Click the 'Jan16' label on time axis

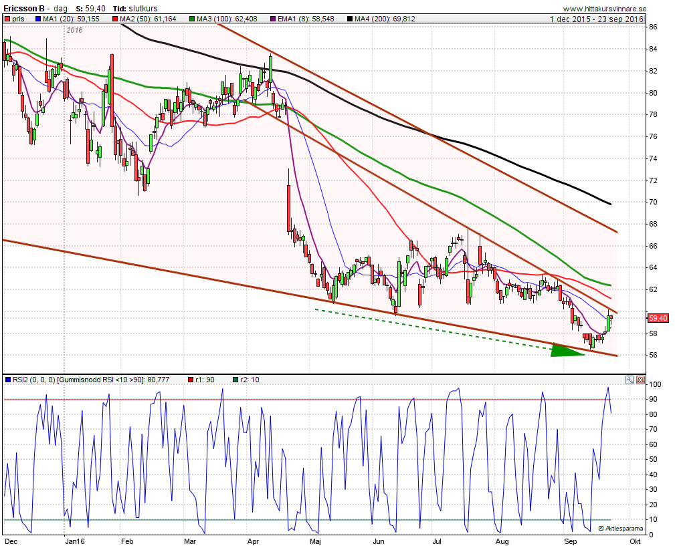pos(75,541)
